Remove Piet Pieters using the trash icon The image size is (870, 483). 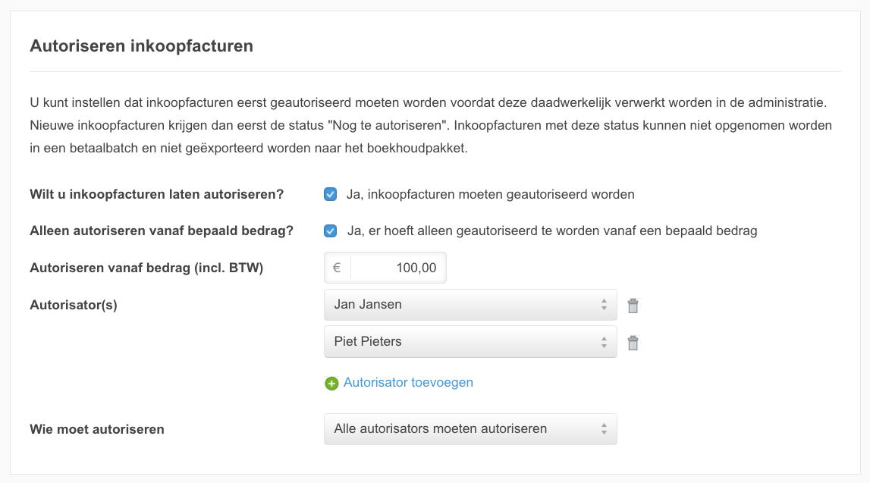click(633, 343)
